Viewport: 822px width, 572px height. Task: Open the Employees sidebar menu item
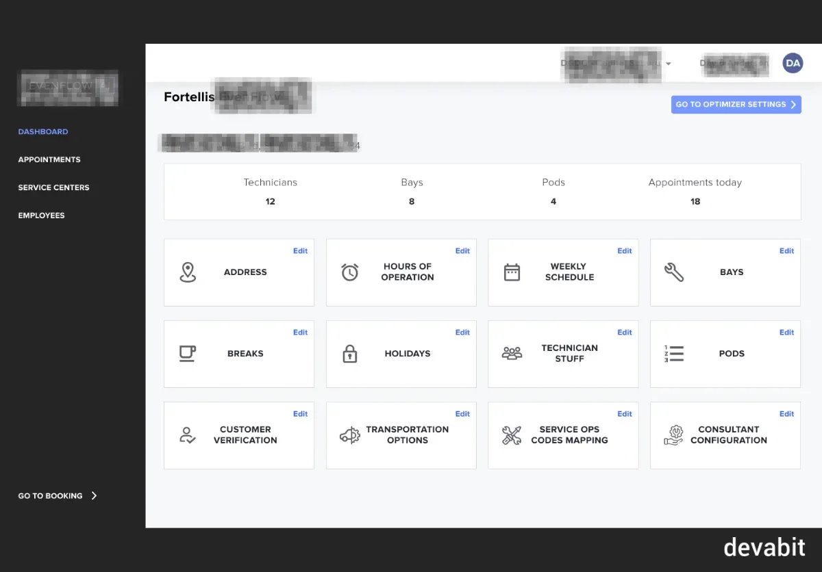pyautogui.click(x=41, y=216)
